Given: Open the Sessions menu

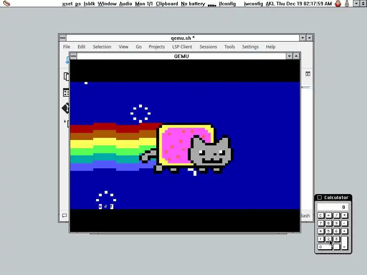Looking at the screenshot, I should 208,47.
